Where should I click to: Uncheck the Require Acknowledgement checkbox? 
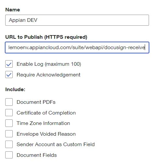(x=9, y=75)
